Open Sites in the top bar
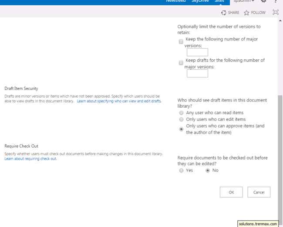Image resolution: width=283 pixels, height=227 pixels. click(219, 1)
